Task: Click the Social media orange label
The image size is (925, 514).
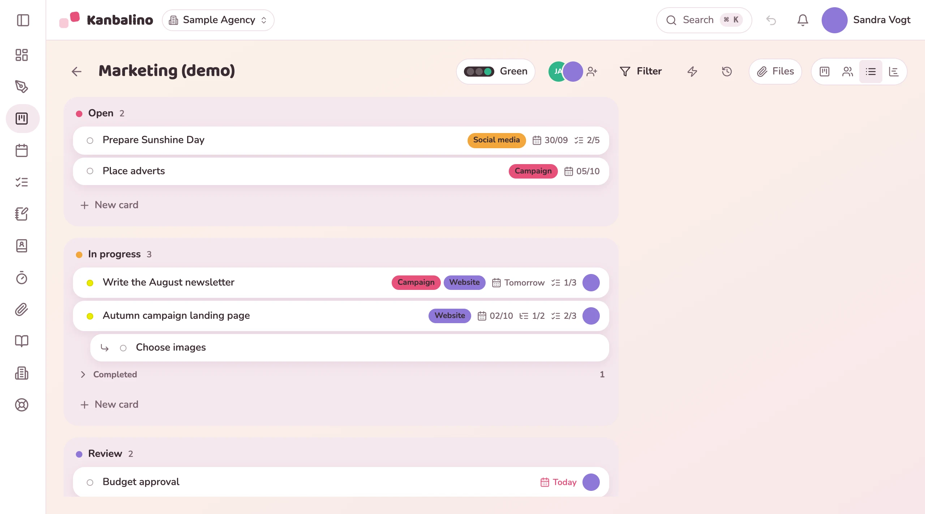Action: (496, 140)
